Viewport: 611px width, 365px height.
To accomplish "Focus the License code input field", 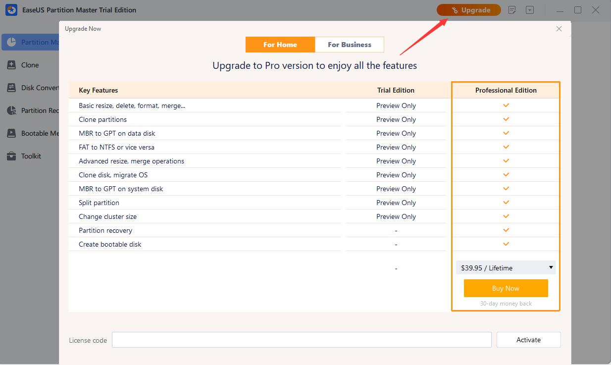I will (301, 340).
